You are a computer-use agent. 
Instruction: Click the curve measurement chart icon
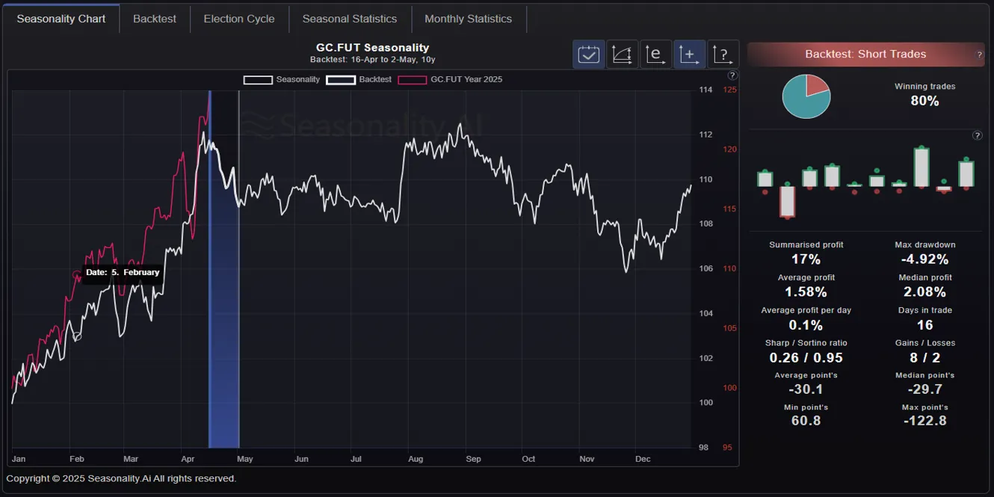pos(622,55)
